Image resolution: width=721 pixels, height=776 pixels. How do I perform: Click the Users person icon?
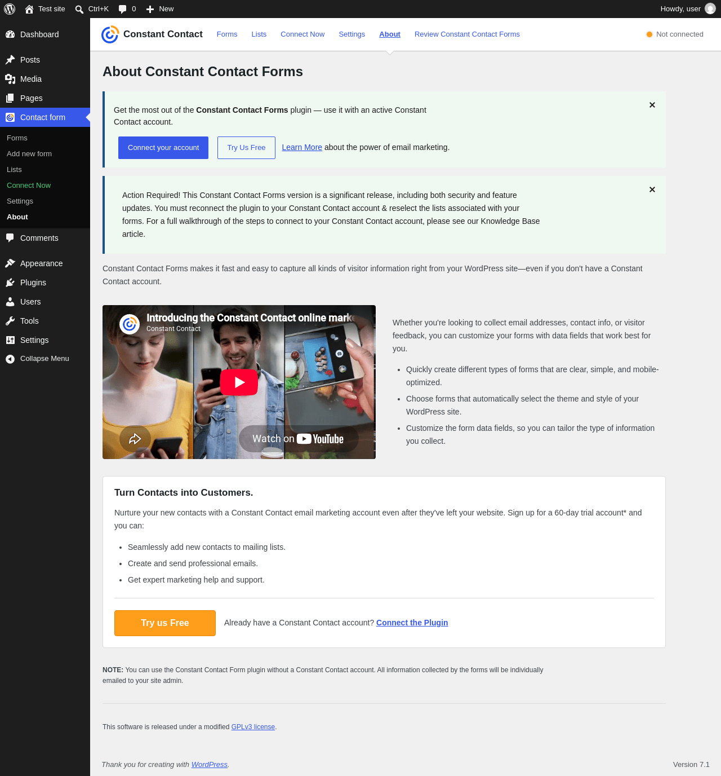point(10,302)
